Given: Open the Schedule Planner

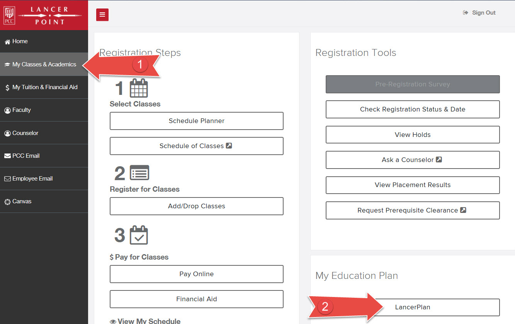Looking at the screenshot, I should [196, 121].
